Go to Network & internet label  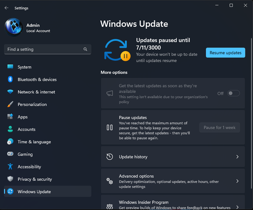click(36, 92)
